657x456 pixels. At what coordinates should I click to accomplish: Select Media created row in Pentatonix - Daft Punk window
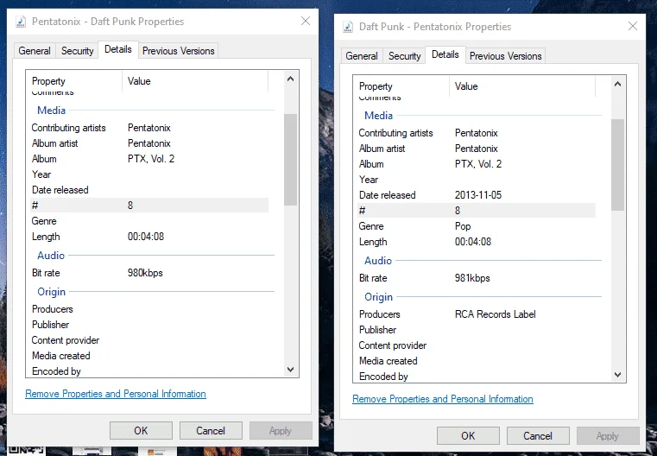coord(149,356)
